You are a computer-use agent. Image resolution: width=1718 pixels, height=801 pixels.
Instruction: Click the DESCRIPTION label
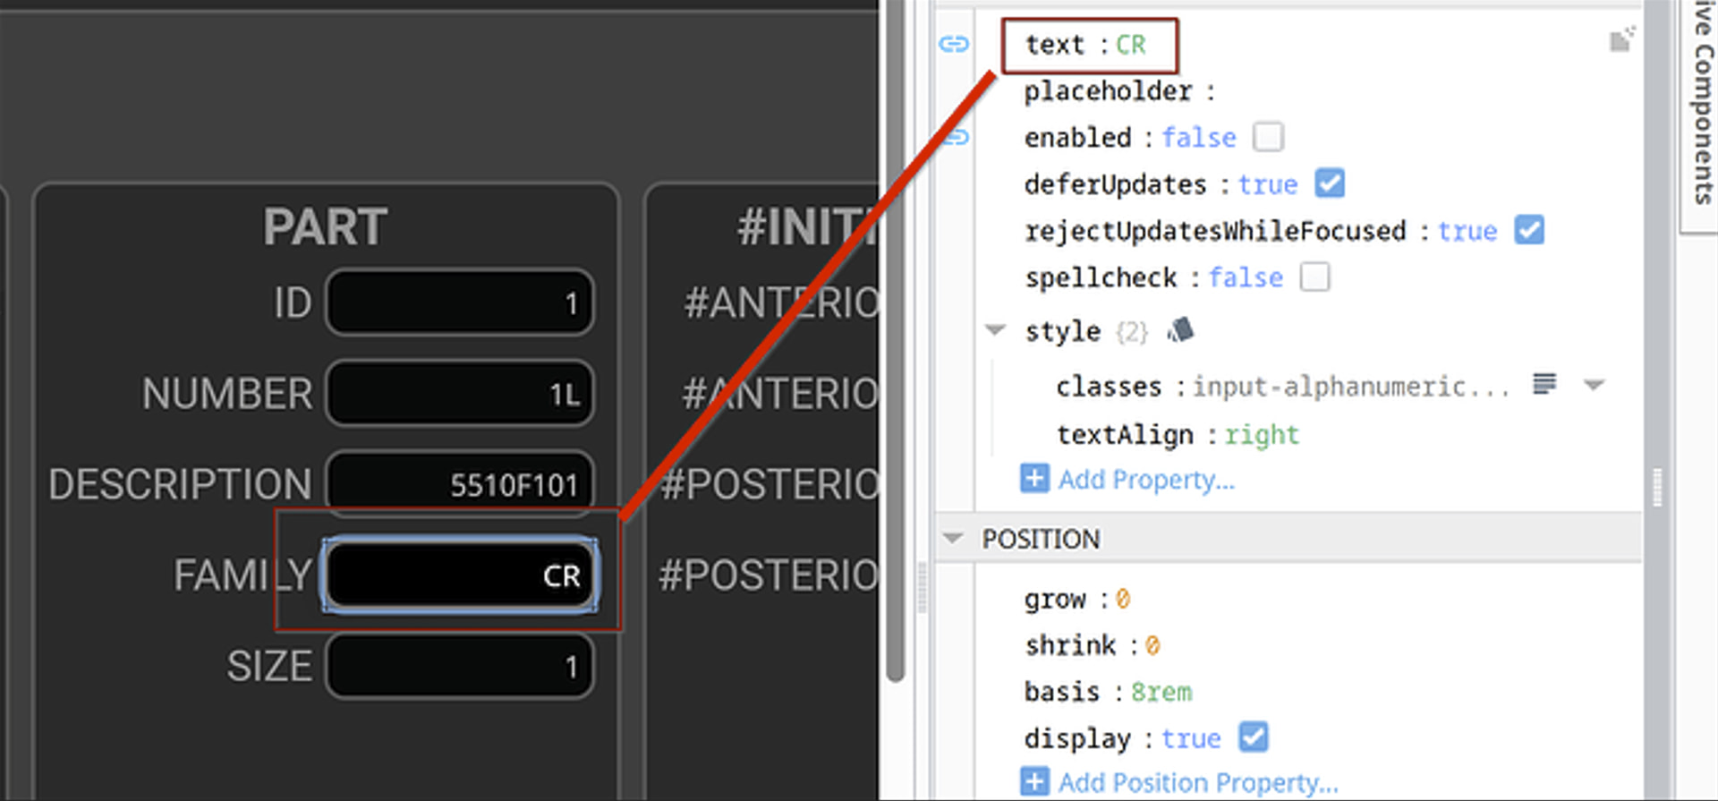[x=180, y=484]
